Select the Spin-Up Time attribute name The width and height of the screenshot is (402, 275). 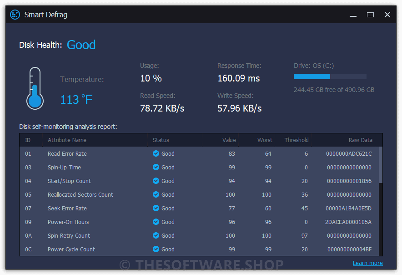tap(64, 168)
